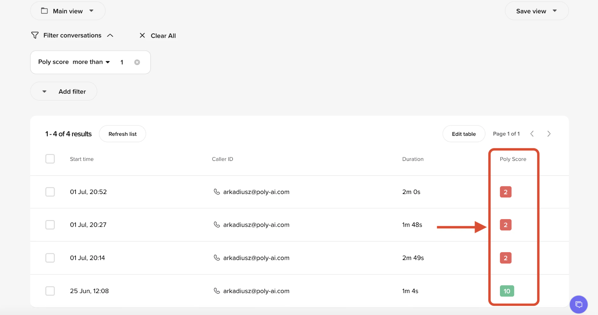The height and width of the screenshot is (315, 598).
Task: Open the Main view dropdown
Action: click(x=68, y=11)
